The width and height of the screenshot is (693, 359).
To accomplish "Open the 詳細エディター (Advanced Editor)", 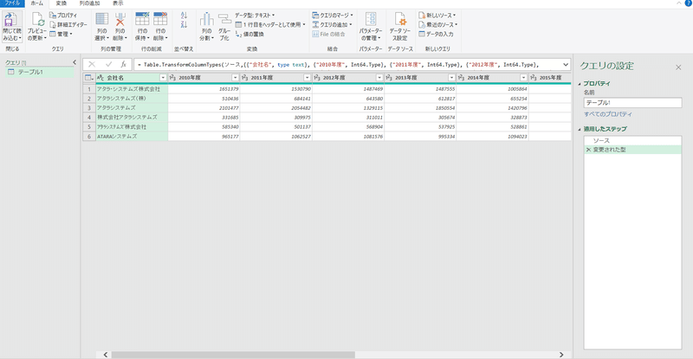I will click(x=68, y=25).
